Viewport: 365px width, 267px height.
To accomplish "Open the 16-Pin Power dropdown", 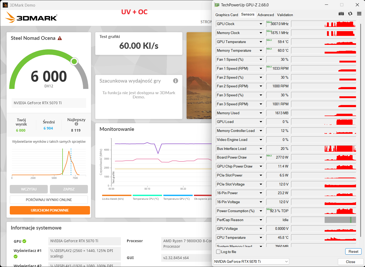I will pyautogui.click(x=261, y=193).
